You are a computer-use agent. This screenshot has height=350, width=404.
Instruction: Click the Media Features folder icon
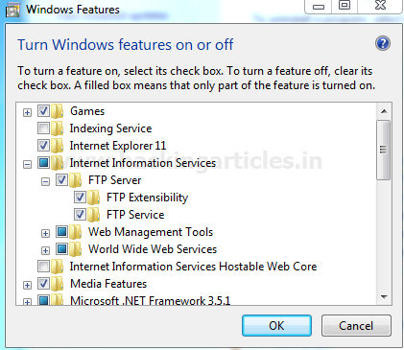[58, 284]
